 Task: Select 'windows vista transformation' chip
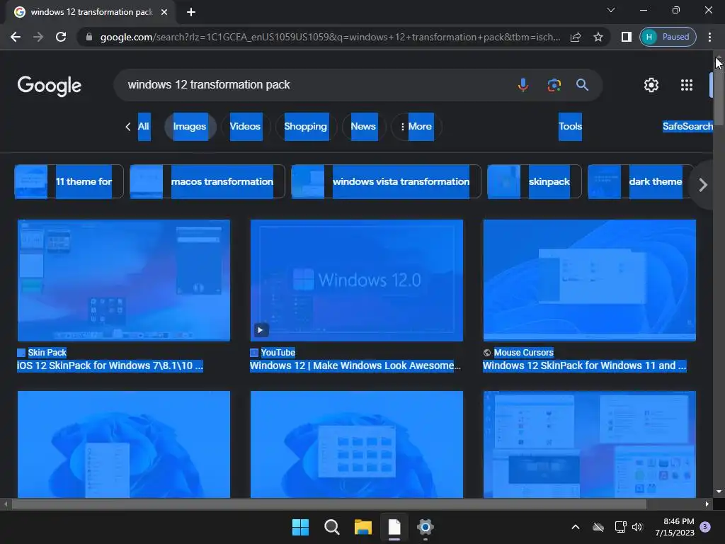coord(386,181)
